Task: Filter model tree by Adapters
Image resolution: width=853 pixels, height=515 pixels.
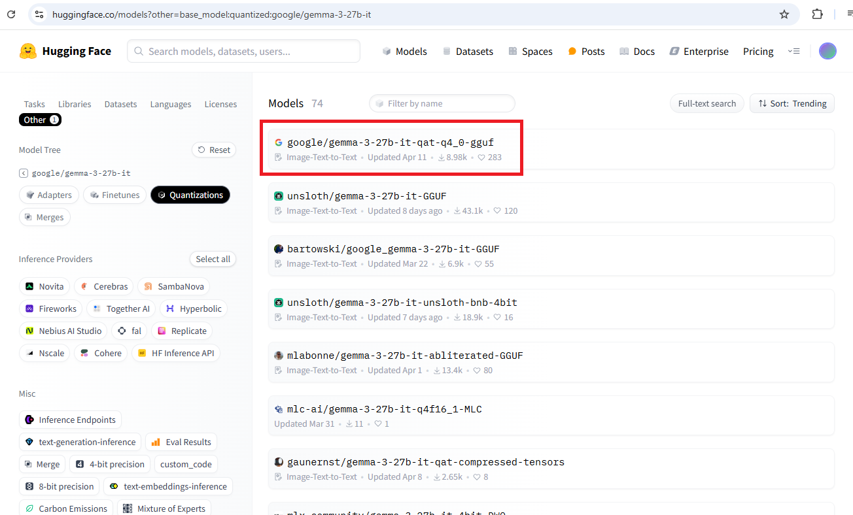Action: 49,195
